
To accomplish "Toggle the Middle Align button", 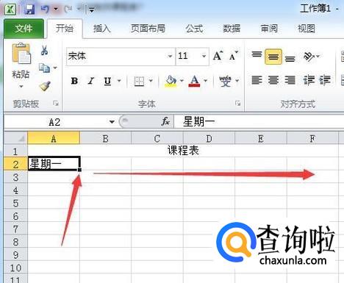I will click(x=273, y=57).
